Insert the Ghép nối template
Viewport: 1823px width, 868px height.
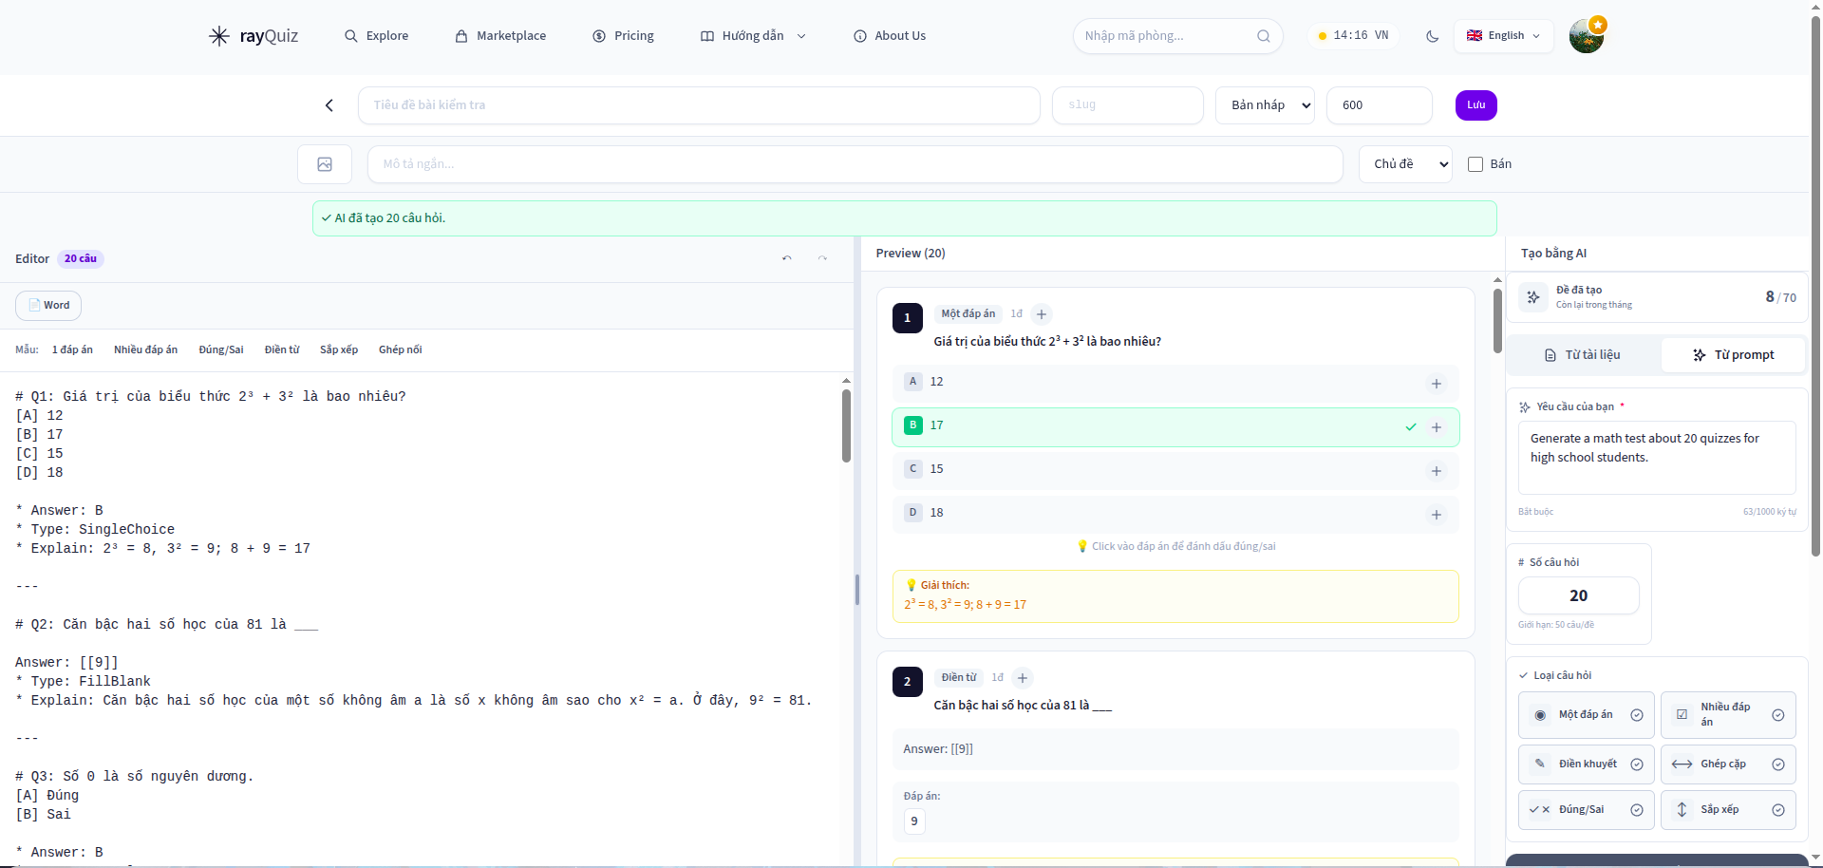[x=400, y=350]
